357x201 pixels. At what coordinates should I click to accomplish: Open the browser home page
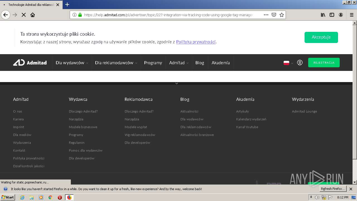(x=33, y=15)
